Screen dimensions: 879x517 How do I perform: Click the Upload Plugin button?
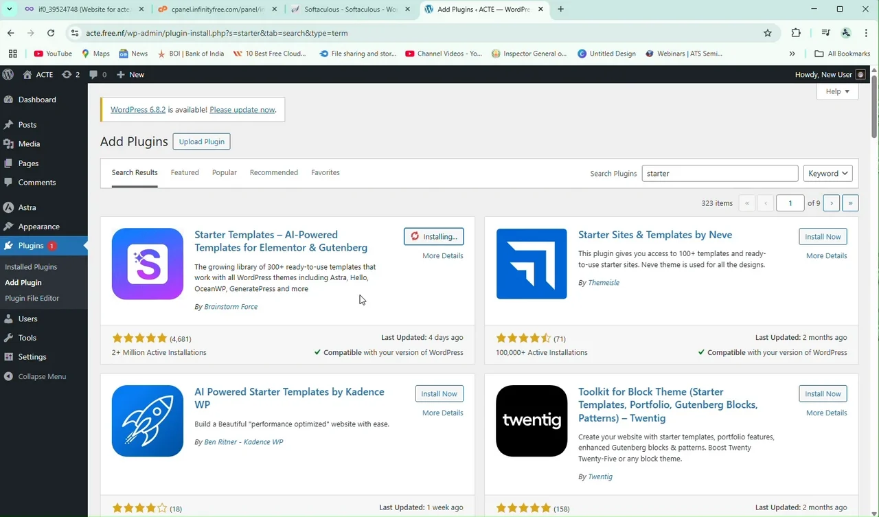[202, 141]
